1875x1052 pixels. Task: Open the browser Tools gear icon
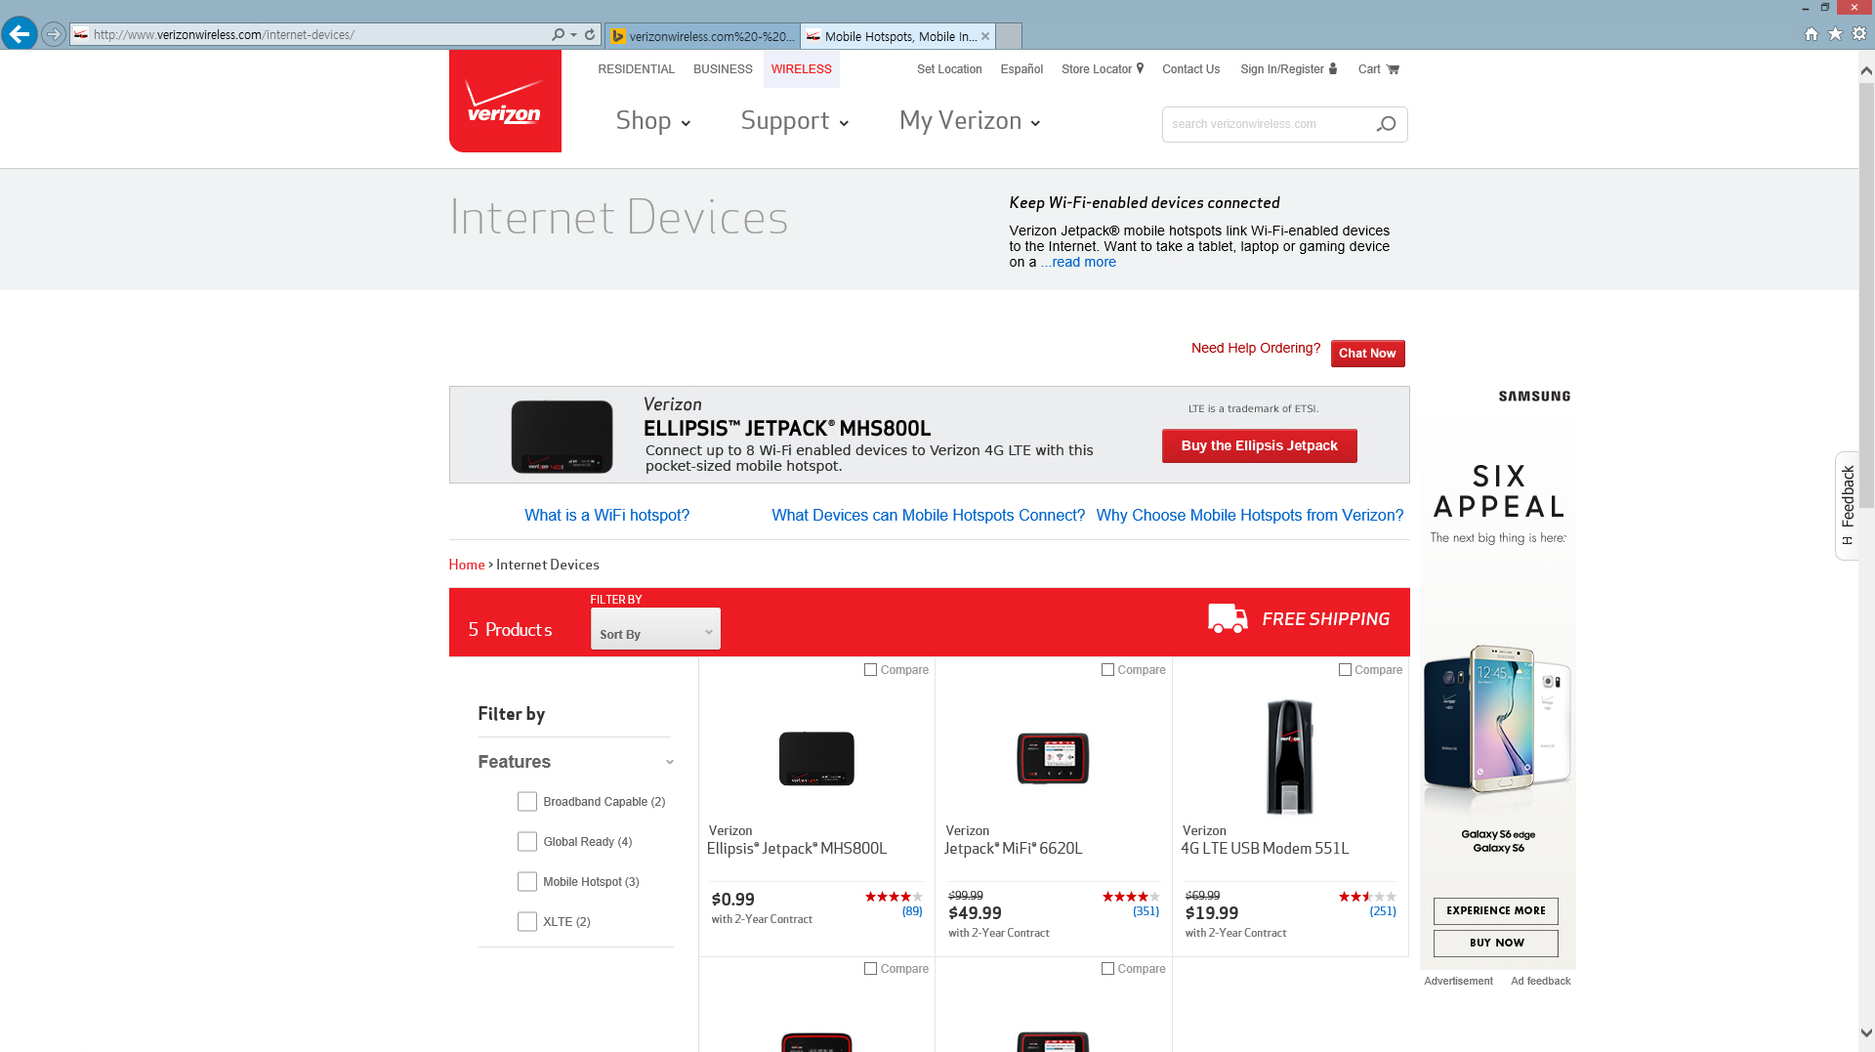1859,34
